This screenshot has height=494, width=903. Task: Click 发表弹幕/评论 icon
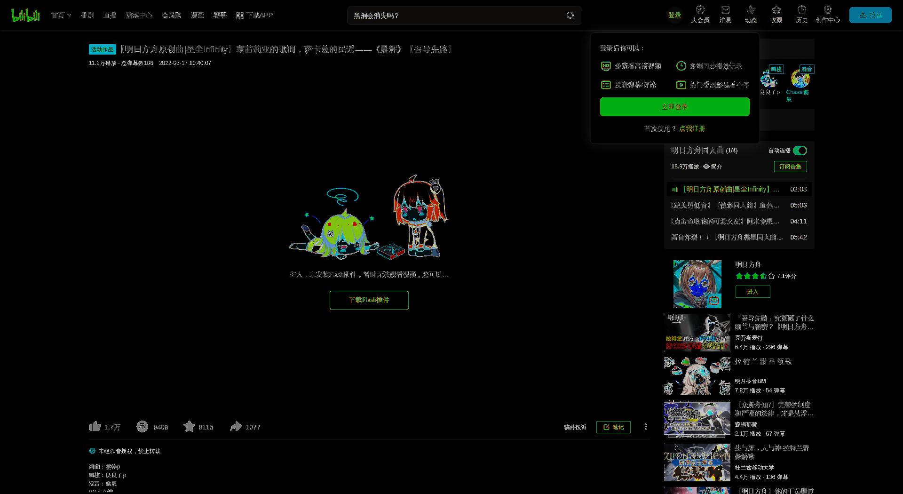(606, 85)
